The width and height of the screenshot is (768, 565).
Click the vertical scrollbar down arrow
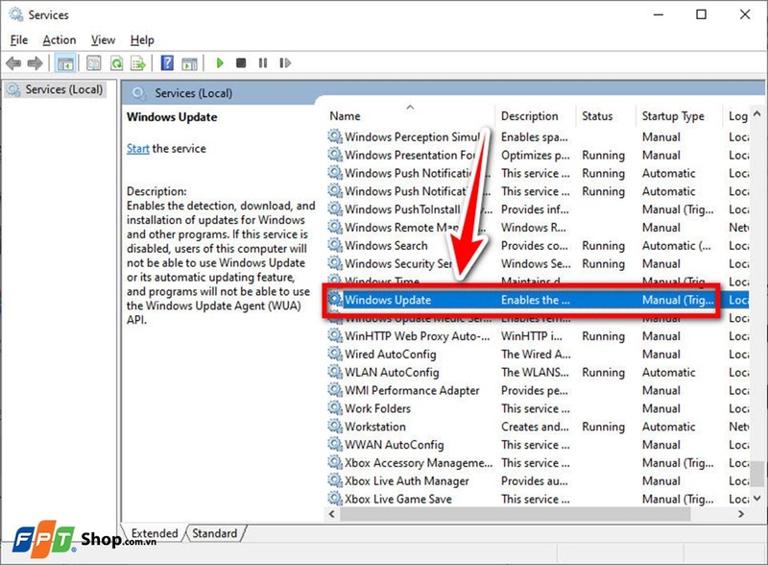click(757, 501)
